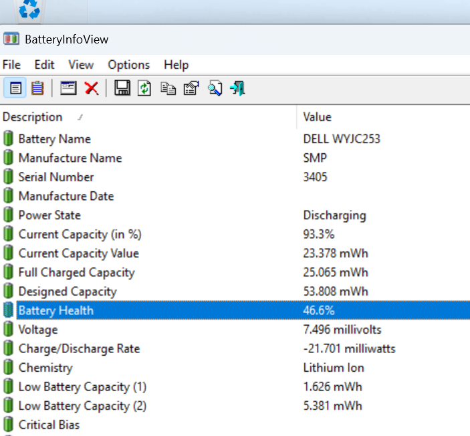Refresh battery data using green arrows icon
This screenshot has height=436, width=470.
144,88
